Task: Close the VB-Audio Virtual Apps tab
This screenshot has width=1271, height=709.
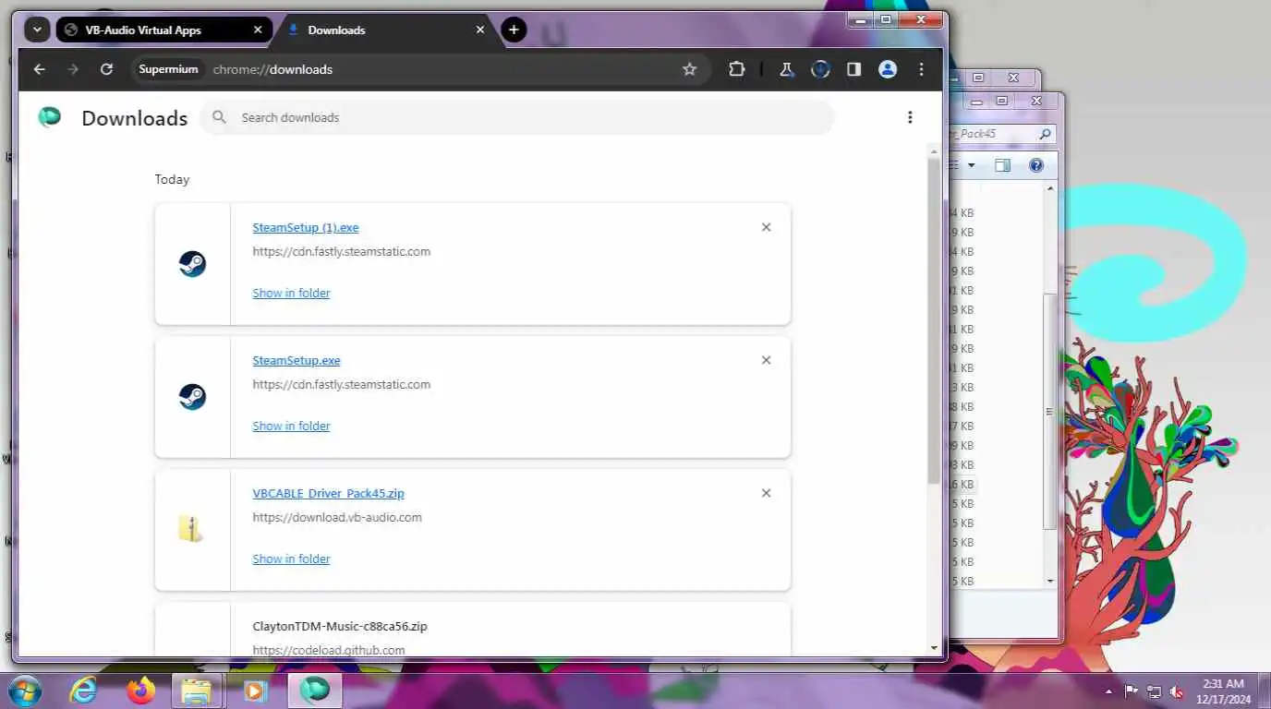Action: pos(258,30)
